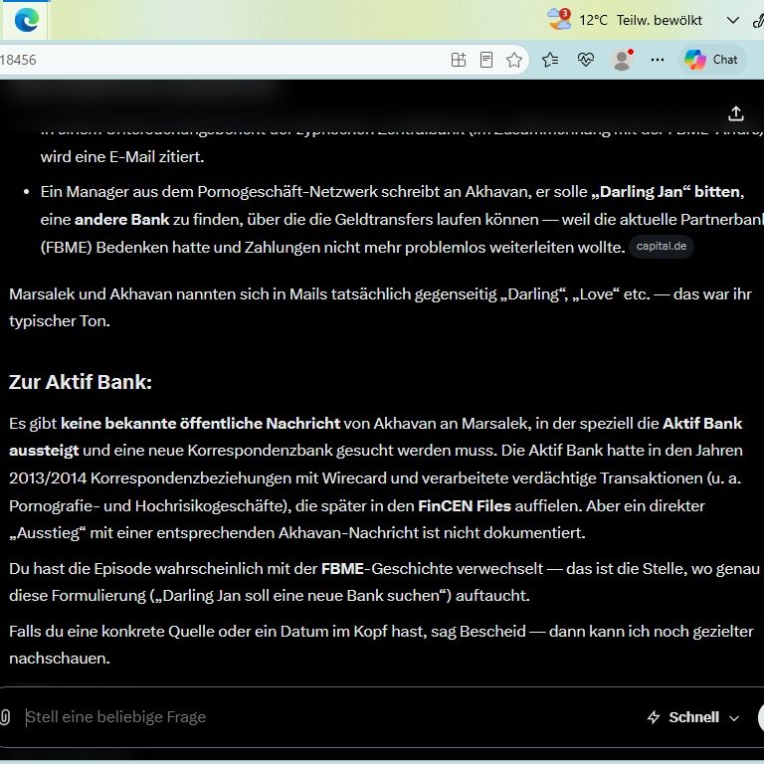Click the bold 'andere Bank' text
Viewport: 764px width, 764px height.
point(121,219)
